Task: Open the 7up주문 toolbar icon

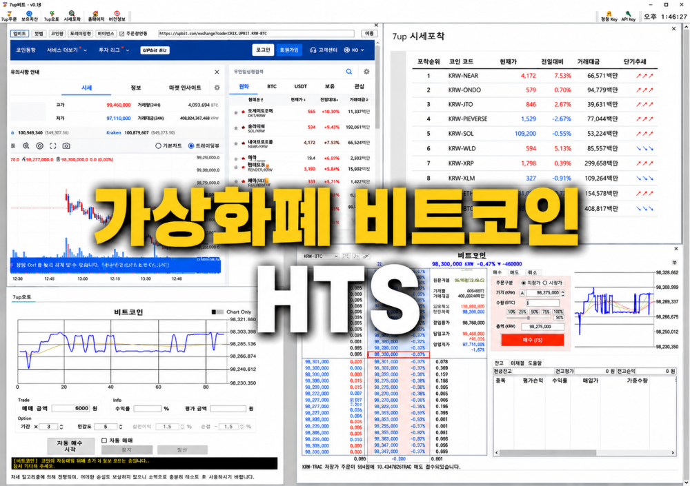Action: point(9,17)
